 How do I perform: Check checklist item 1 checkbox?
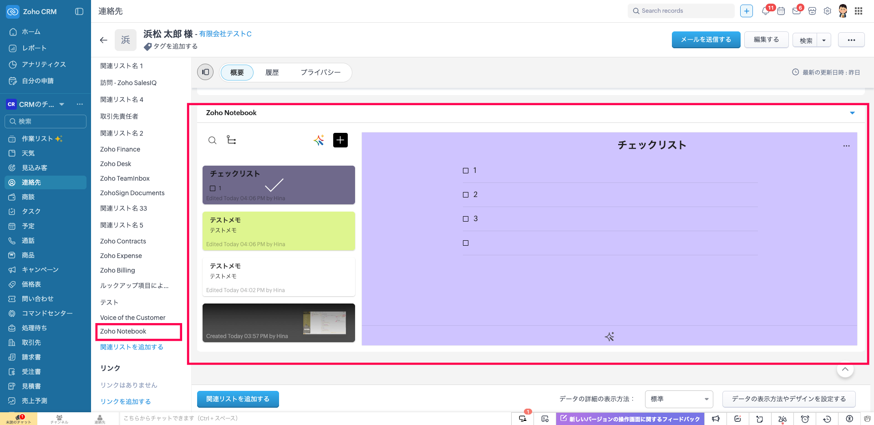466,171
